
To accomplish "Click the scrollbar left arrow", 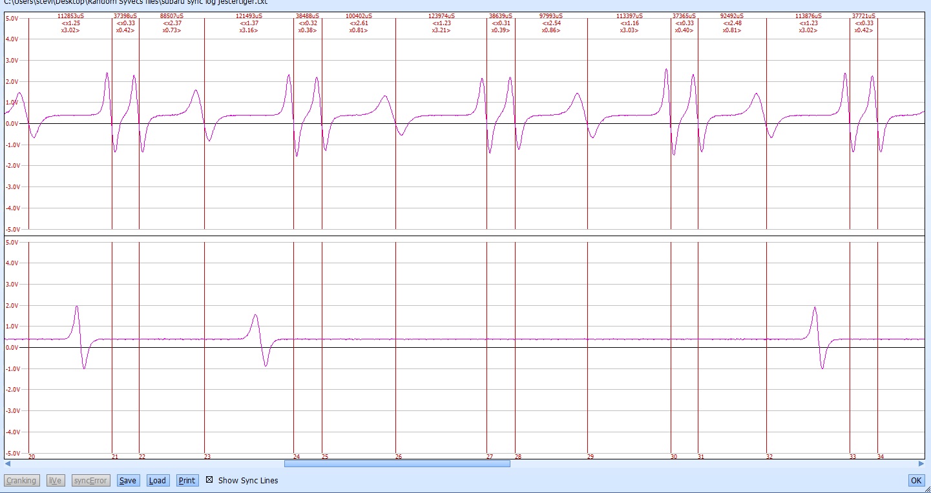I will coord(8,463).
